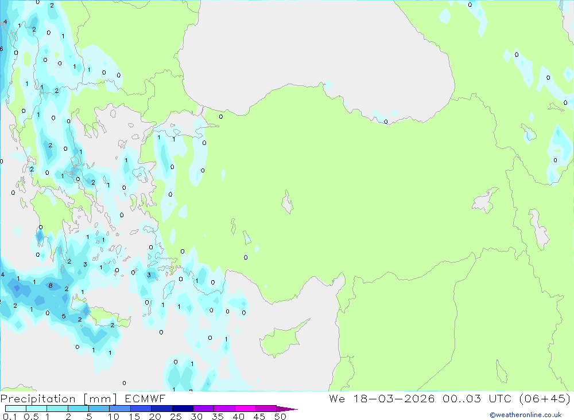The width and height of the screenshot is (574, 420).
Task: Select the legend label '35'
Action: 218,417
